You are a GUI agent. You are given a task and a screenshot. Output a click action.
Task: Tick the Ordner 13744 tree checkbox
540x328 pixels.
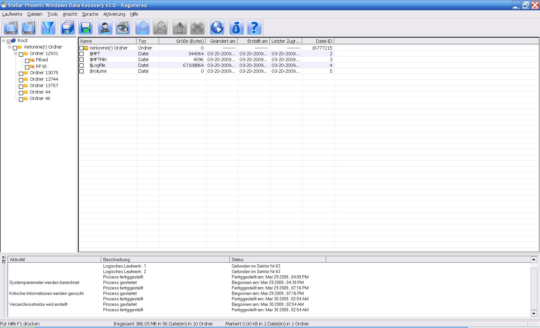(x=21, y=80)
